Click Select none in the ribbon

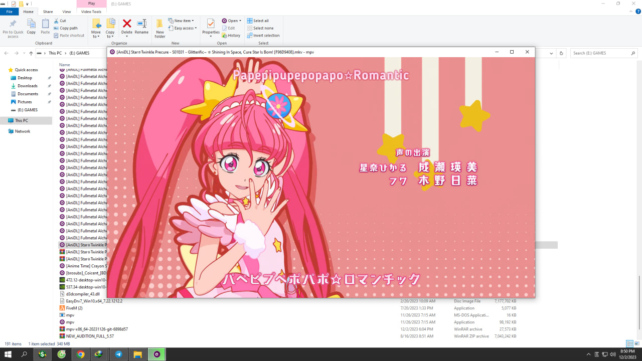260,28
